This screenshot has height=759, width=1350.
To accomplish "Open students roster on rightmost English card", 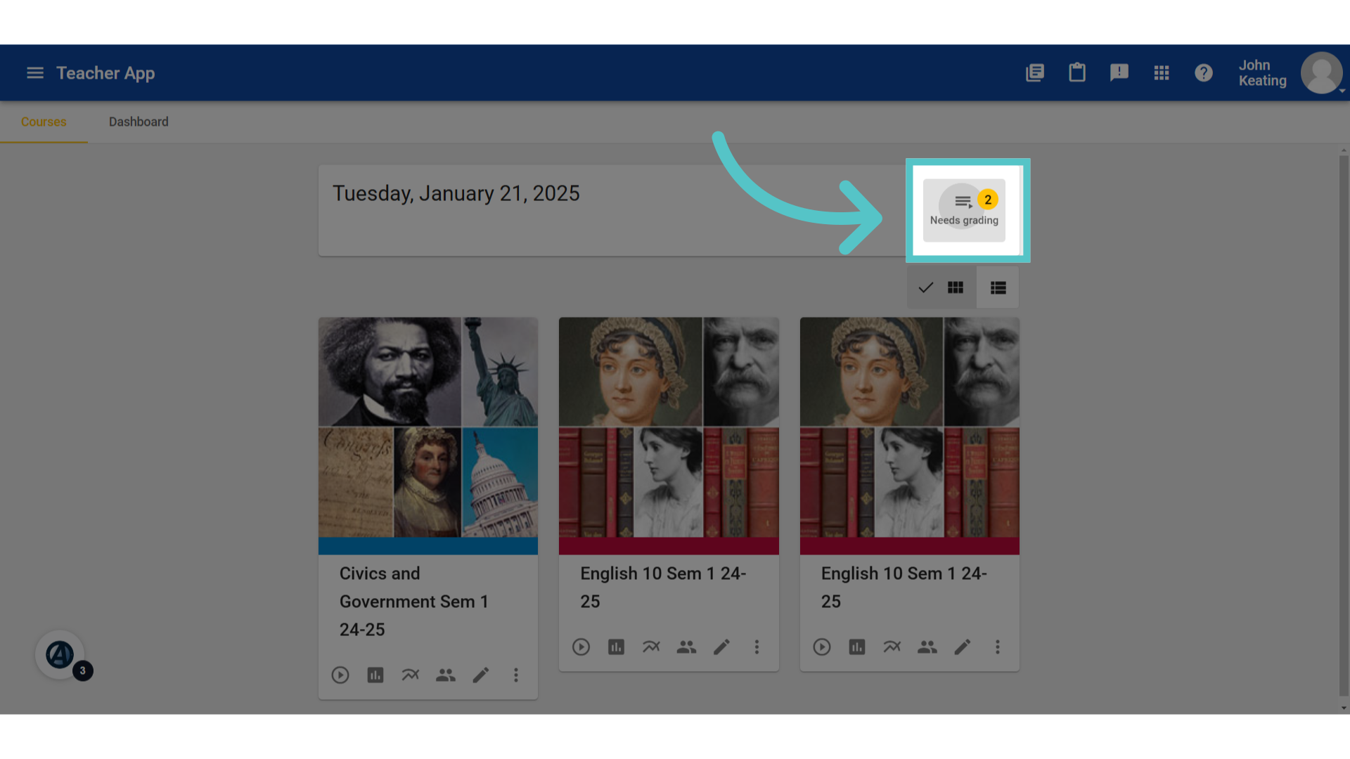I will (x=927, y=647).
